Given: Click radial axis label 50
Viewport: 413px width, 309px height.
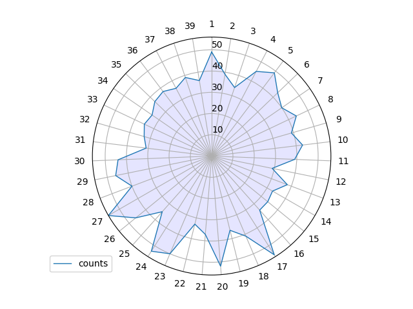Looking at the screenshot, I should tap(217, 44).
